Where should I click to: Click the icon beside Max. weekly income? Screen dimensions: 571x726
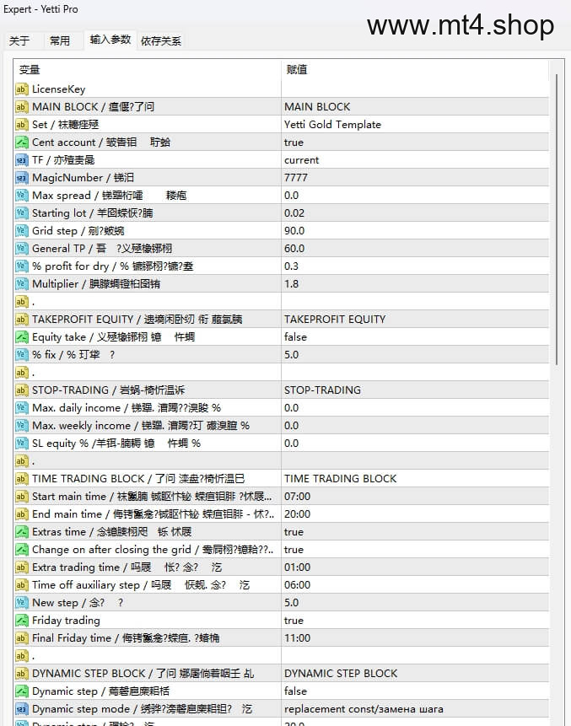[x=22, y=426]
